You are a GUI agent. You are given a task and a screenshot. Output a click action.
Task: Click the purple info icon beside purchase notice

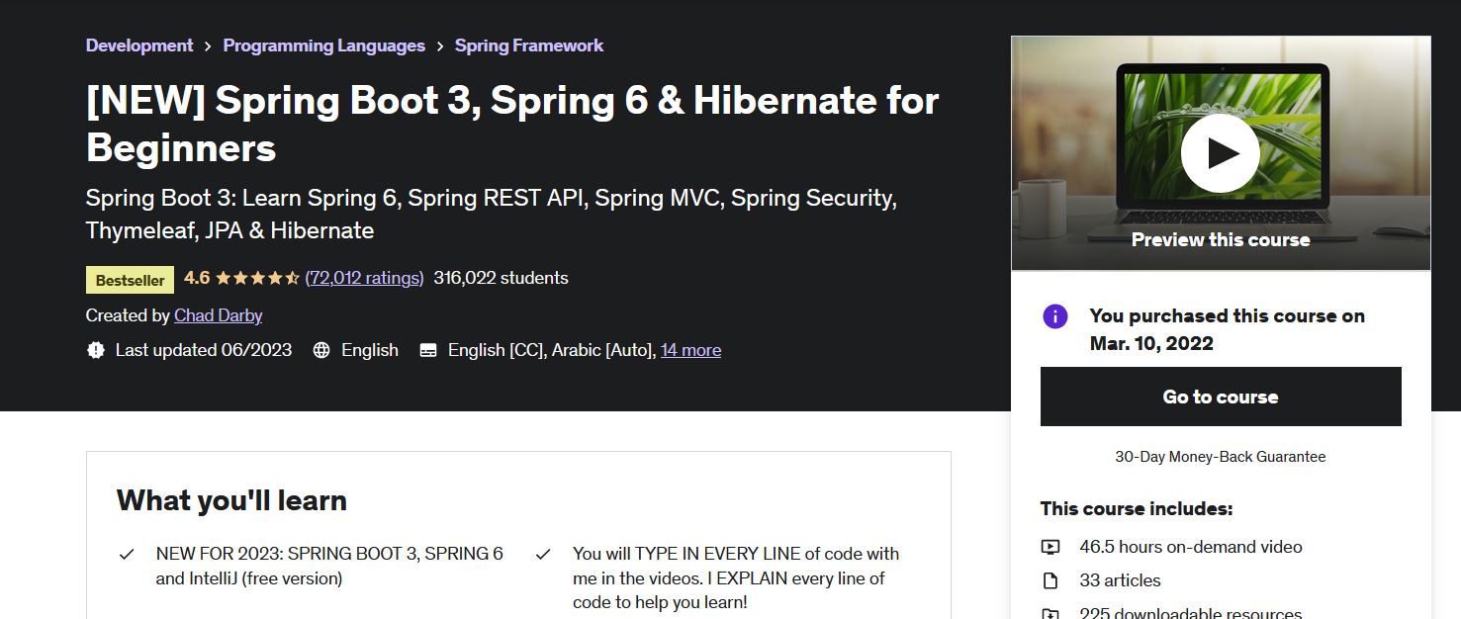click(1055, 316)
